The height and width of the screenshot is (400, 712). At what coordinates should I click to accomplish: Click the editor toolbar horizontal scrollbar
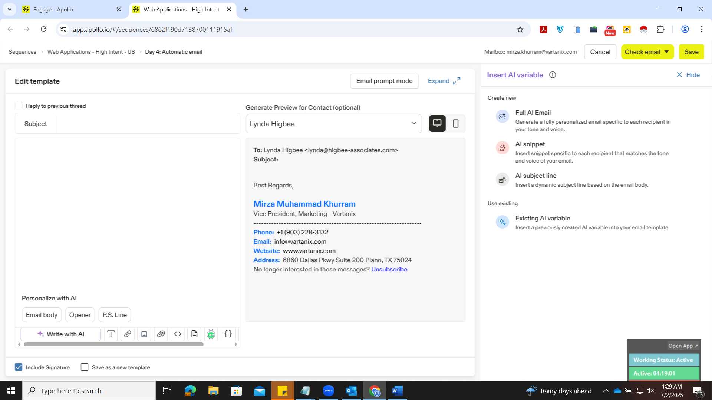(113, 344)
